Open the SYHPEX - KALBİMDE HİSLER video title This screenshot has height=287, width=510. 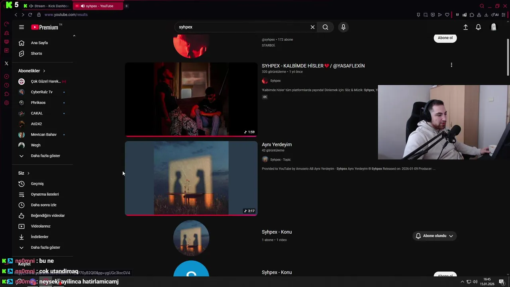coord(313,66)
